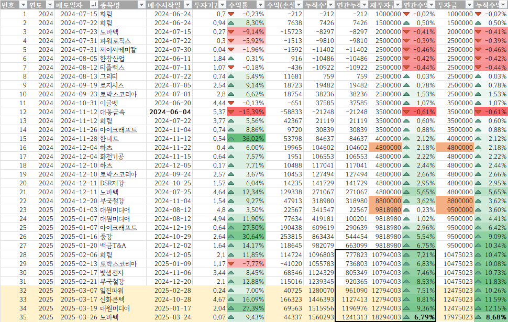The image size is (508, 322).
Task: Click the green up arrow beside 14,17%
Action: point(231,246)
